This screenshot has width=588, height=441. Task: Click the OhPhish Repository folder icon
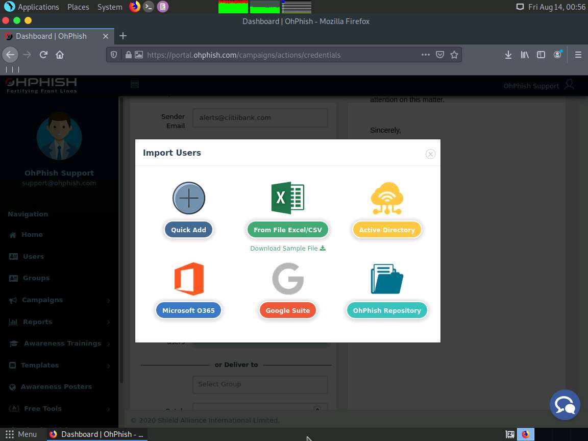click(387, 279)
